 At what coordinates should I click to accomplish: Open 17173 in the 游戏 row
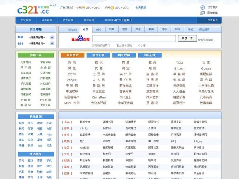pyautogui.click(x=84, y=129)
